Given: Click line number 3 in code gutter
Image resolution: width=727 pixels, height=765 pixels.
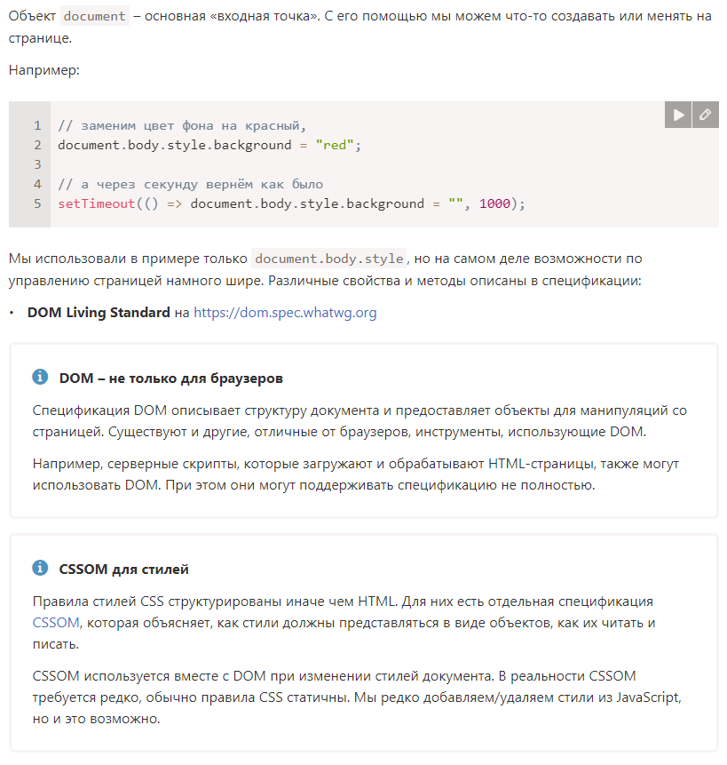Looking at the screenshot, I should coord(37,165).
